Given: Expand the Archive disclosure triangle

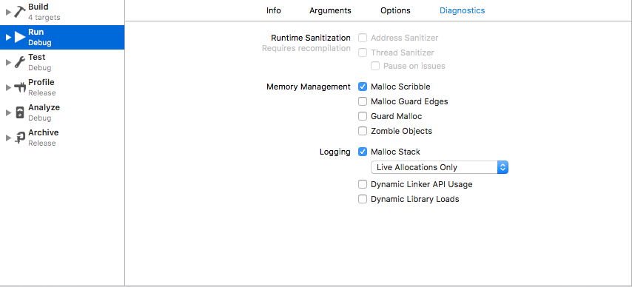Looking at the screenshot, I should [x=8, y=138].
